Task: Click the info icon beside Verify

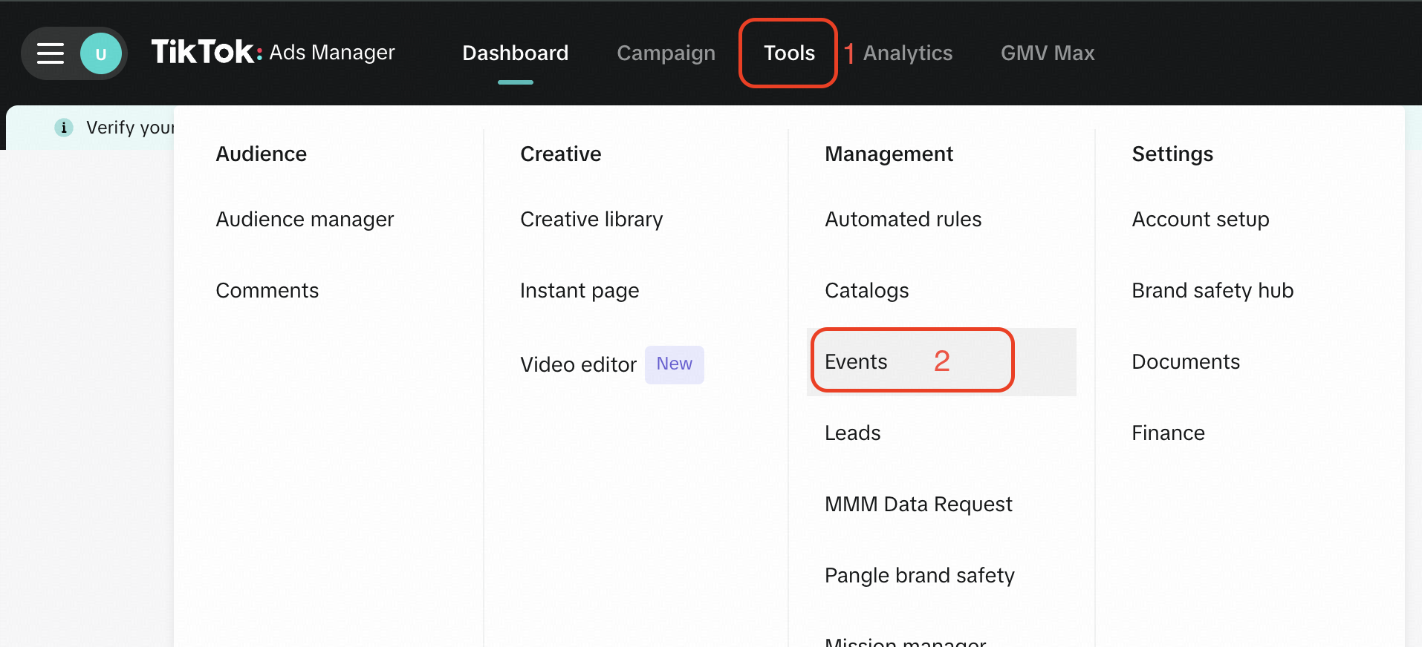Action: (x=64, y=128)
